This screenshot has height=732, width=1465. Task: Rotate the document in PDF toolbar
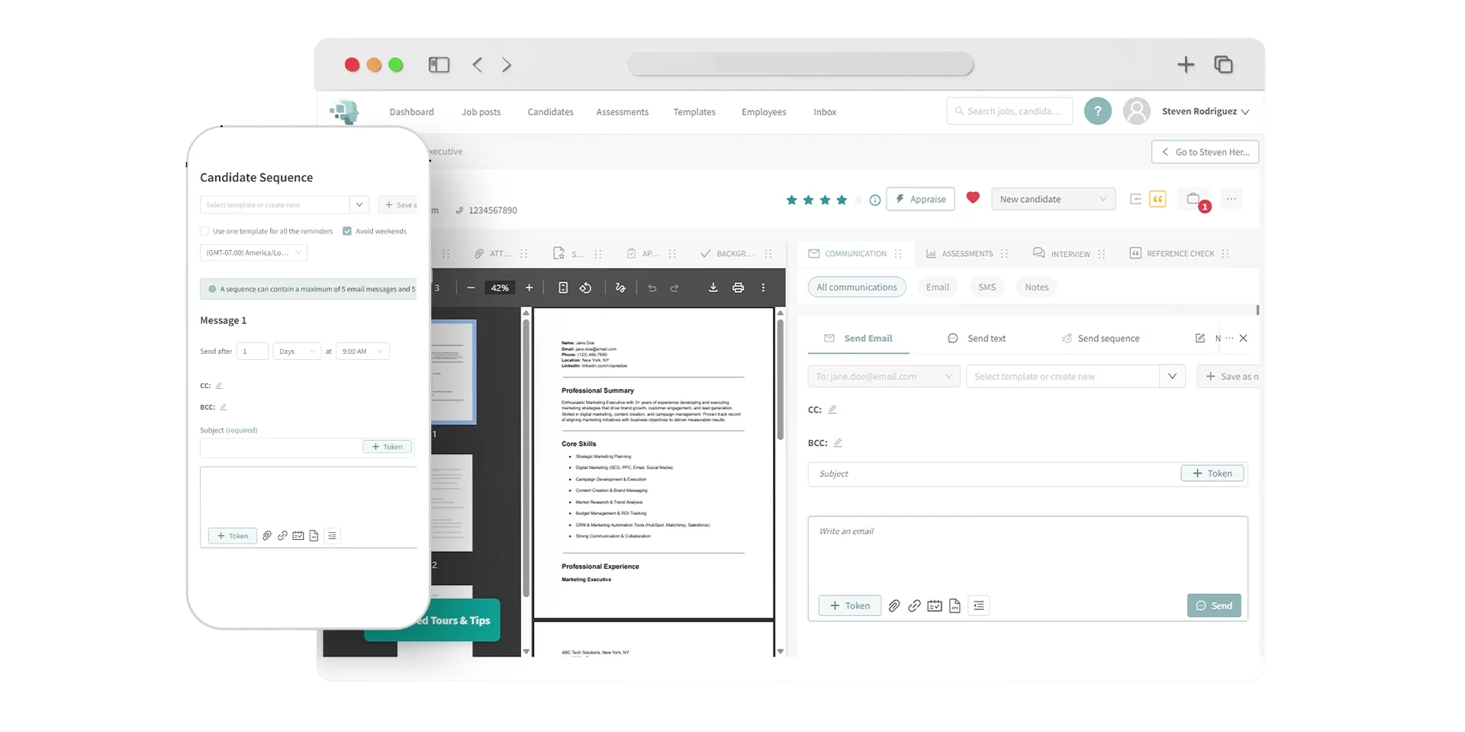(585, 287)
